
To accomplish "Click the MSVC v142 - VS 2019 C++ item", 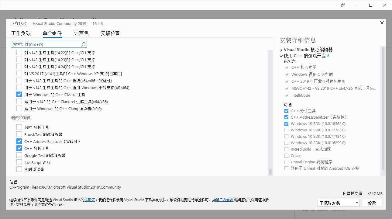I will click(x=333, y=88).
